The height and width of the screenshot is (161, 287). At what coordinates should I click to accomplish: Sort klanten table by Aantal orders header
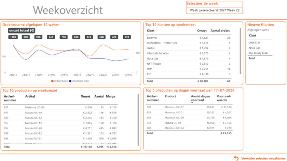(220, 31)
